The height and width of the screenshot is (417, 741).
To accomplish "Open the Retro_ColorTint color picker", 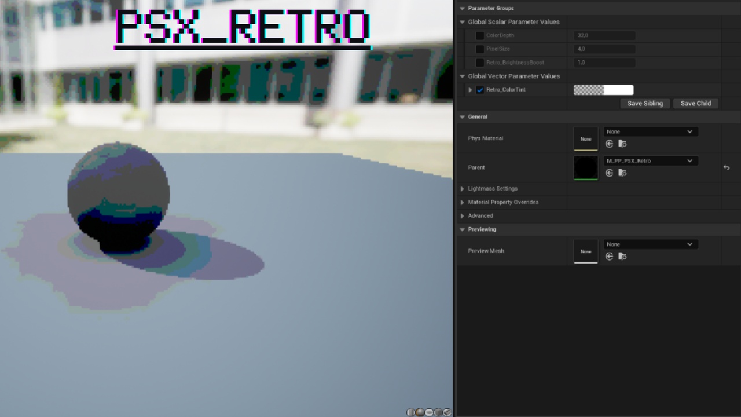I will [603, 90].
